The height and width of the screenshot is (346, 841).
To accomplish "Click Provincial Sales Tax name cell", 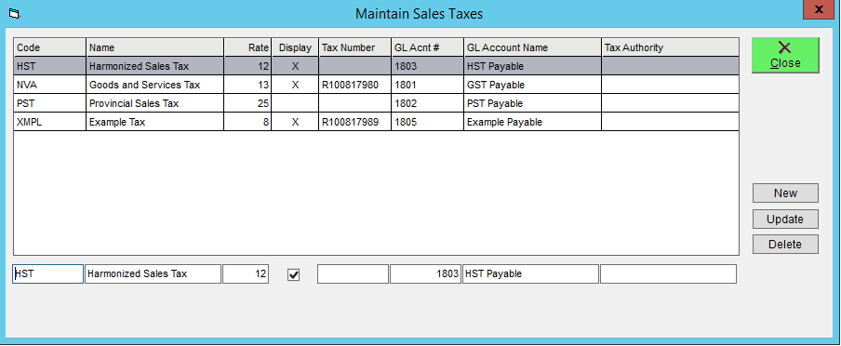I will coord(154,103).
